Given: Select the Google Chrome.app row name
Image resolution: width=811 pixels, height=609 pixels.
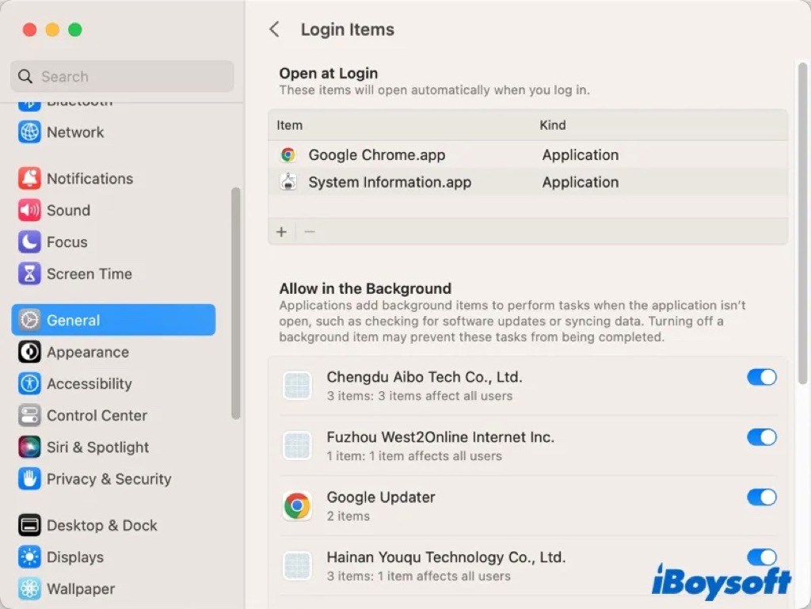Looking at the screenshot, I should tap(376, 155).
